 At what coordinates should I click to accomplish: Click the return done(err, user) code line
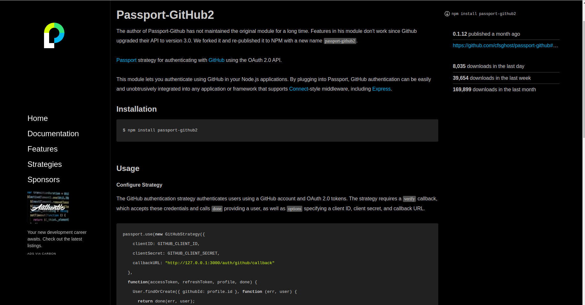click(166, 301)
